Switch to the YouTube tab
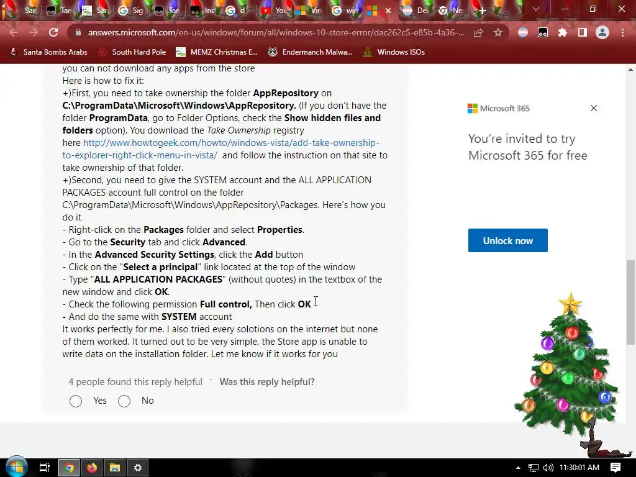The width and height of the screenshot is (636, 477). pos(273,11)
